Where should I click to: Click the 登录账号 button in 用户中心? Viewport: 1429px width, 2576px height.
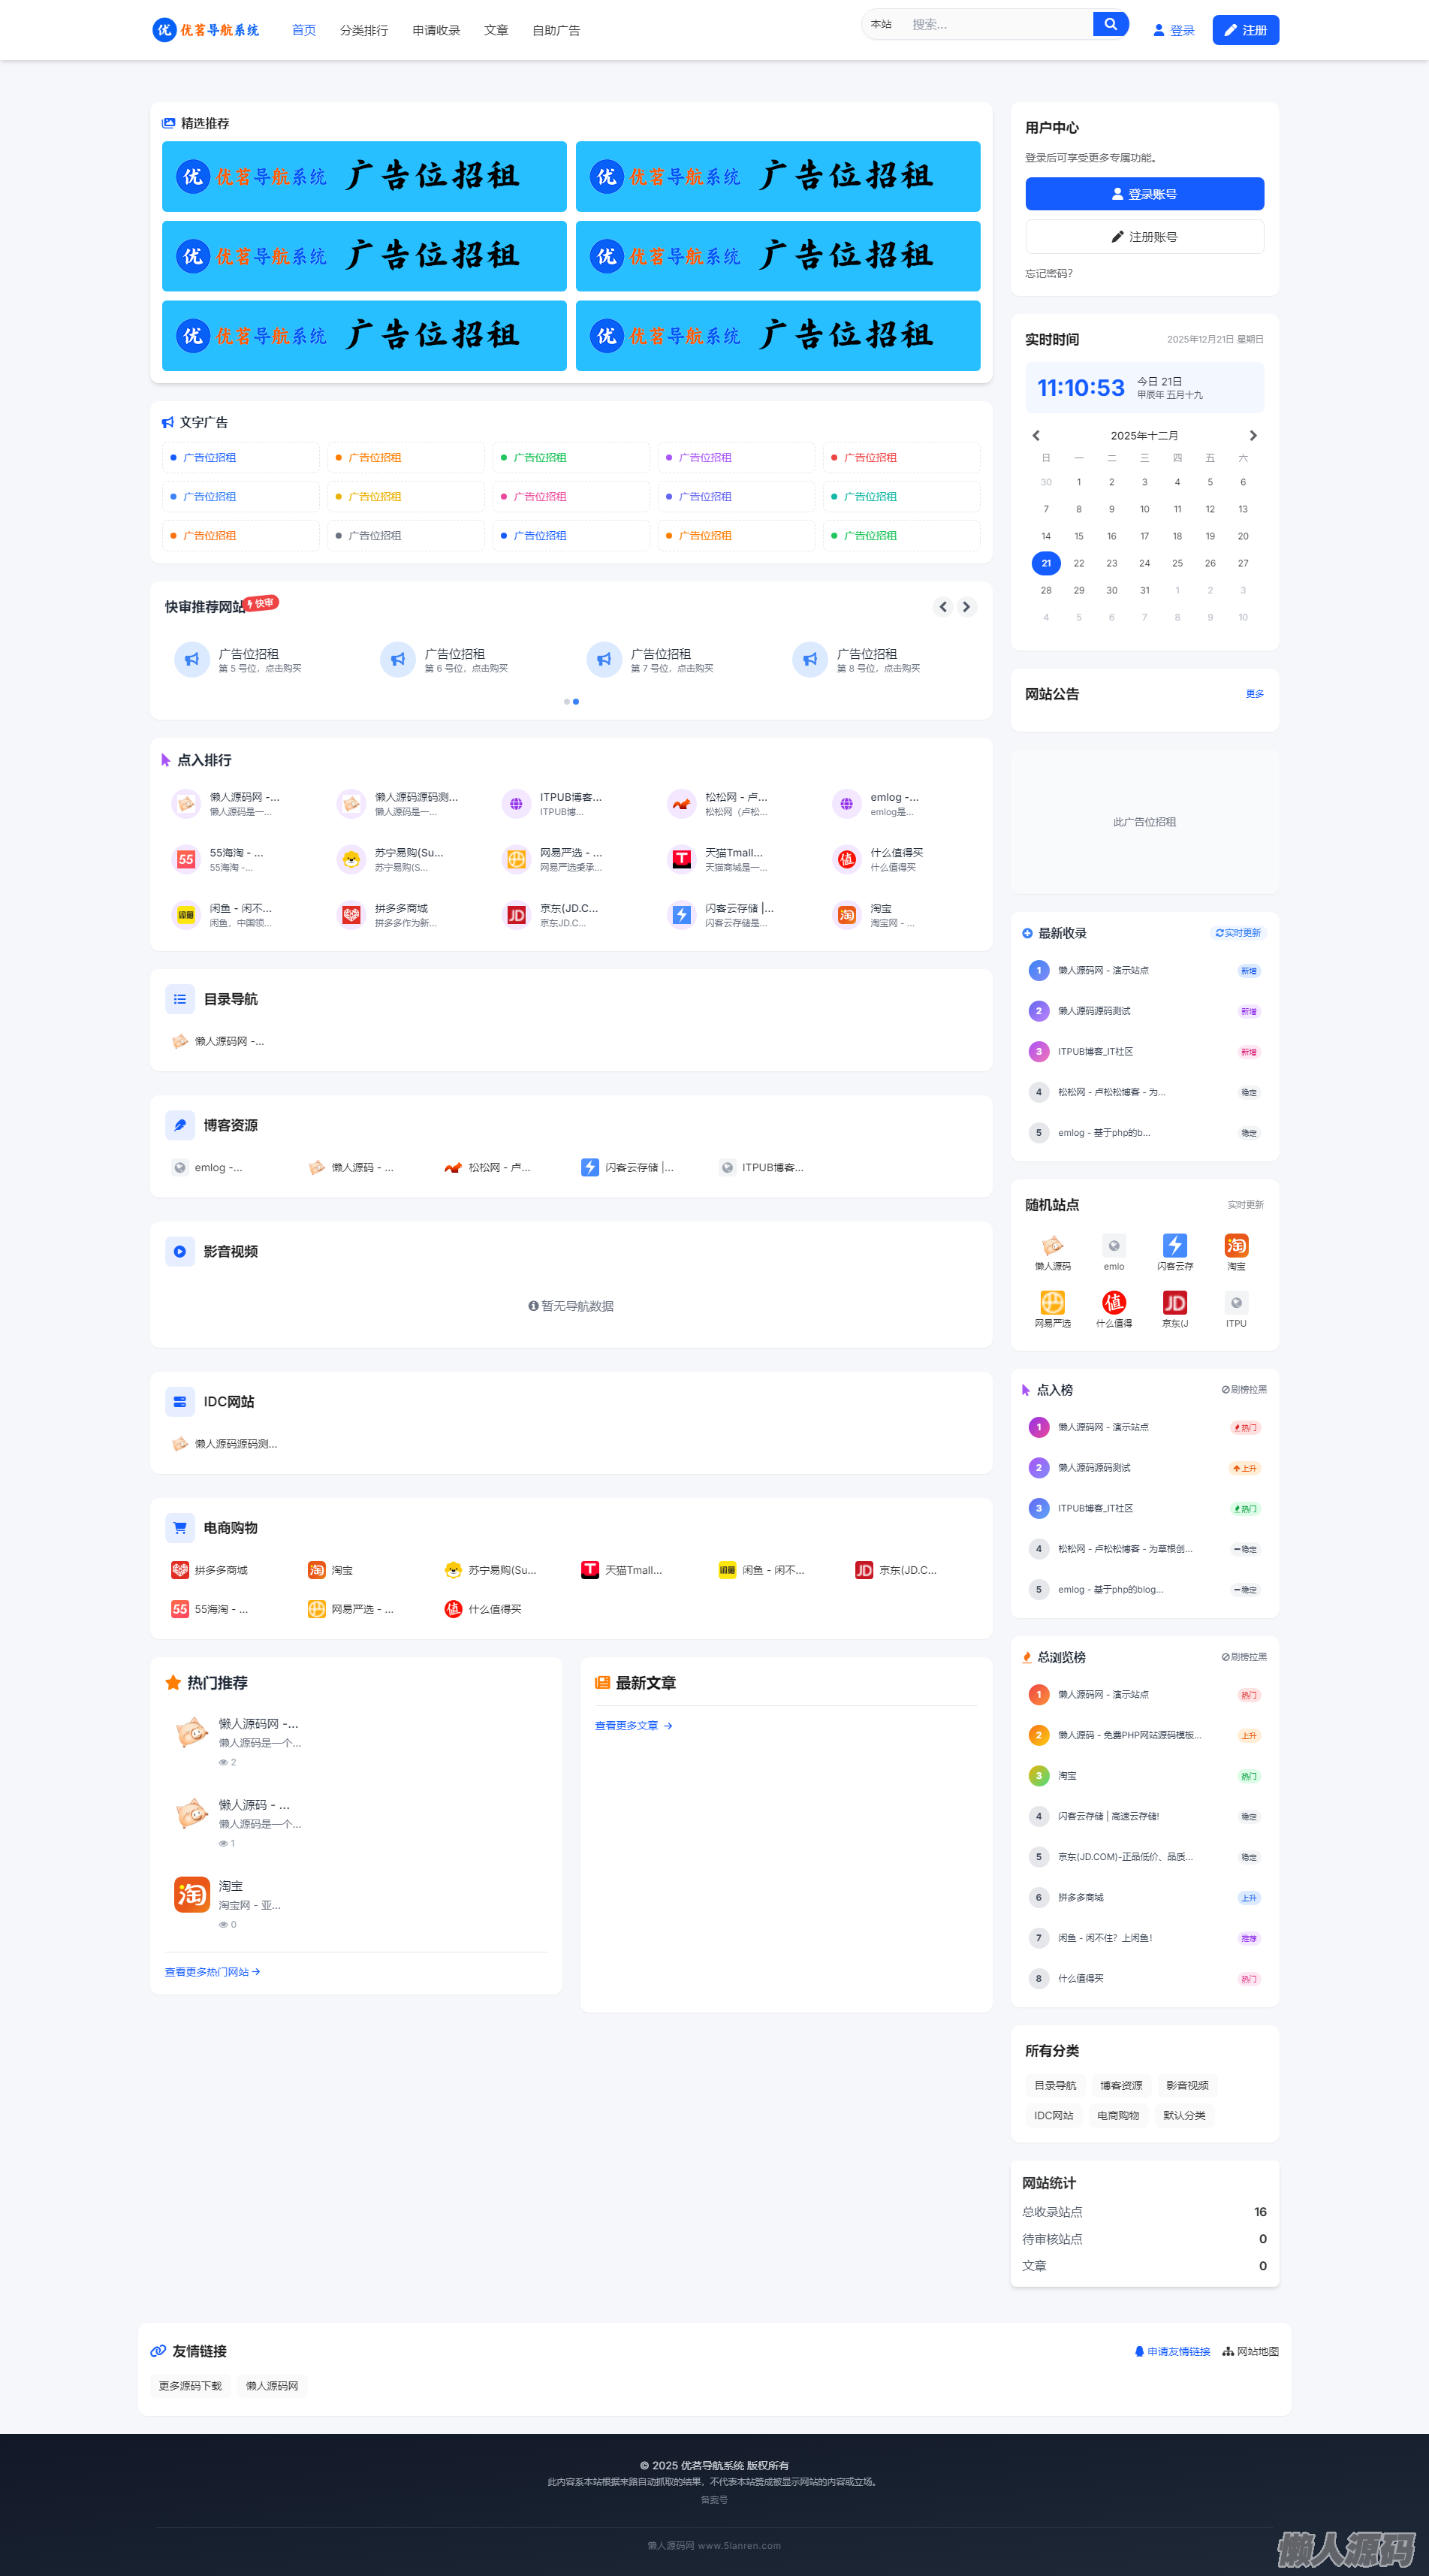pos(1144,194)
